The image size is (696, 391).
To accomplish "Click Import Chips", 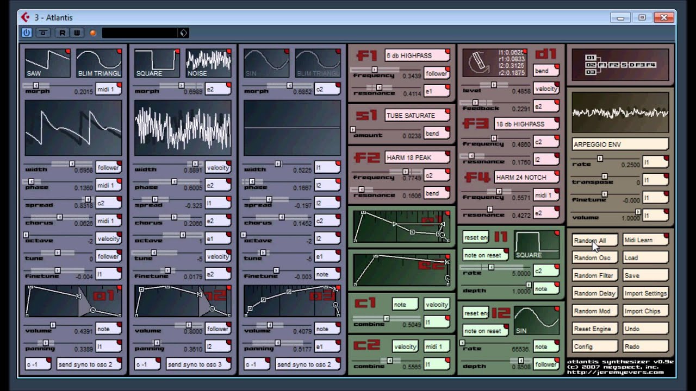I will (x=646, y=311).
